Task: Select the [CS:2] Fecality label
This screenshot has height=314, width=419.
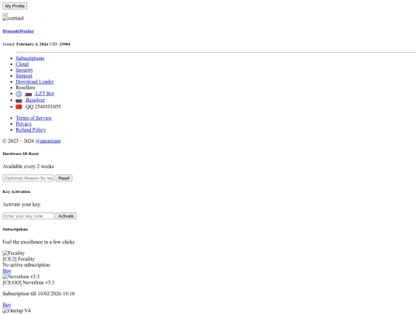Action: (x=19, y=259)
